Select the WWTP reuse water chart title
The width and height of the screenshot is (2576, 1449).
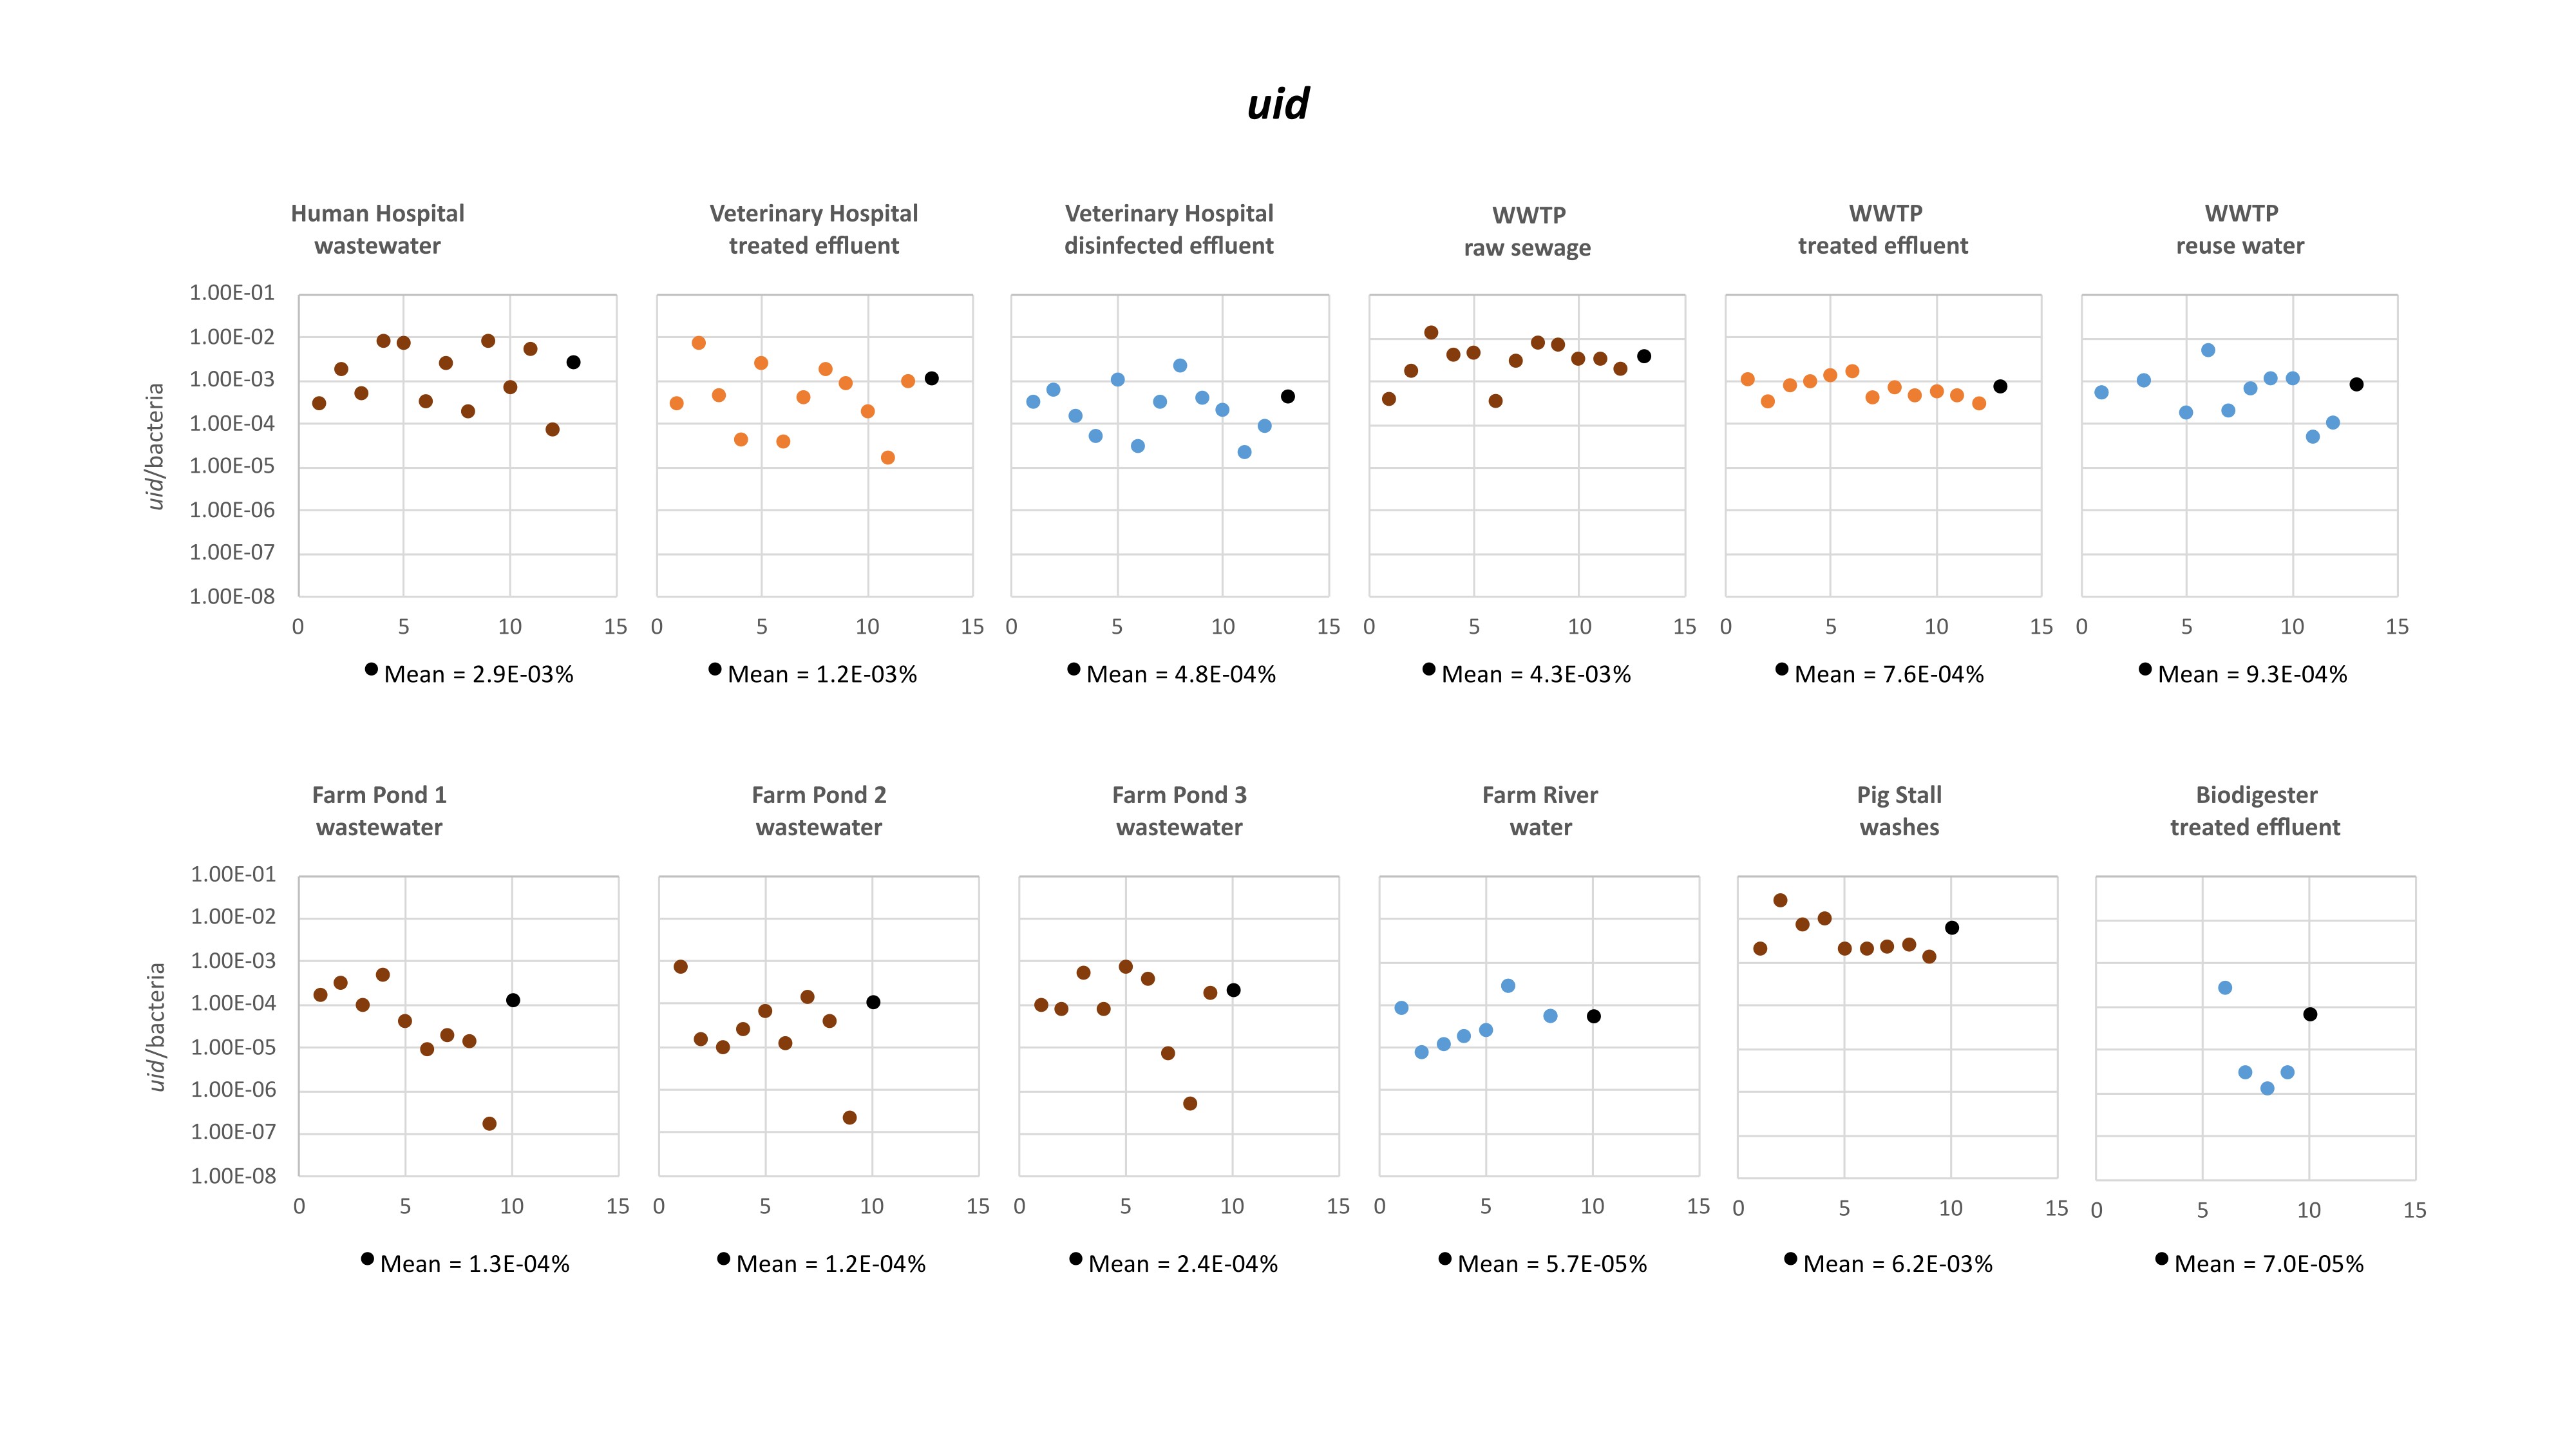click(x=2240, y=229)
